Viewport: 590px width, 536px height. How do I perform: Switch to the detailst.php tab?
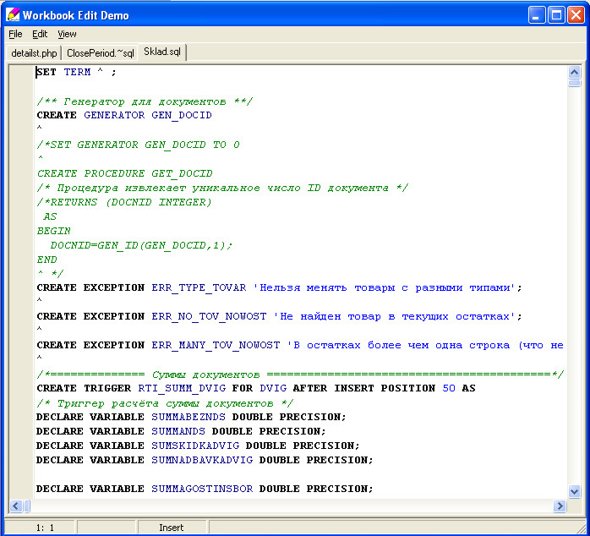click(x=33, y=53)
